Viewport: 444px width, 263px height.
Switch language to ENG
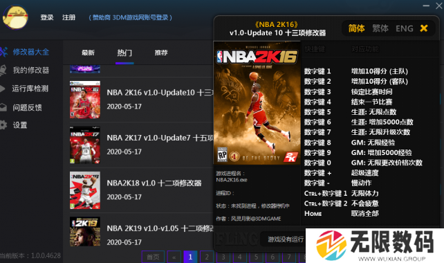pos(405,28)
